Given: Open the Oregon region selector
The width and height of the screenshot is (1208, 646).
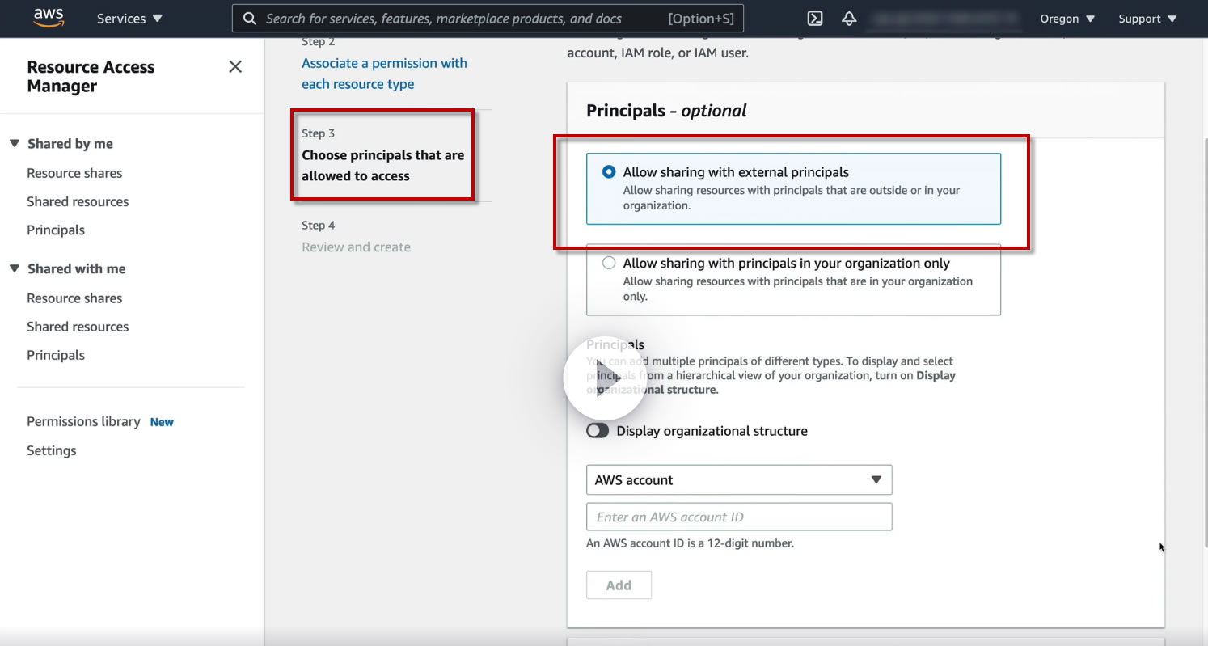Looking at the screenshot, I should [1067, 19].
